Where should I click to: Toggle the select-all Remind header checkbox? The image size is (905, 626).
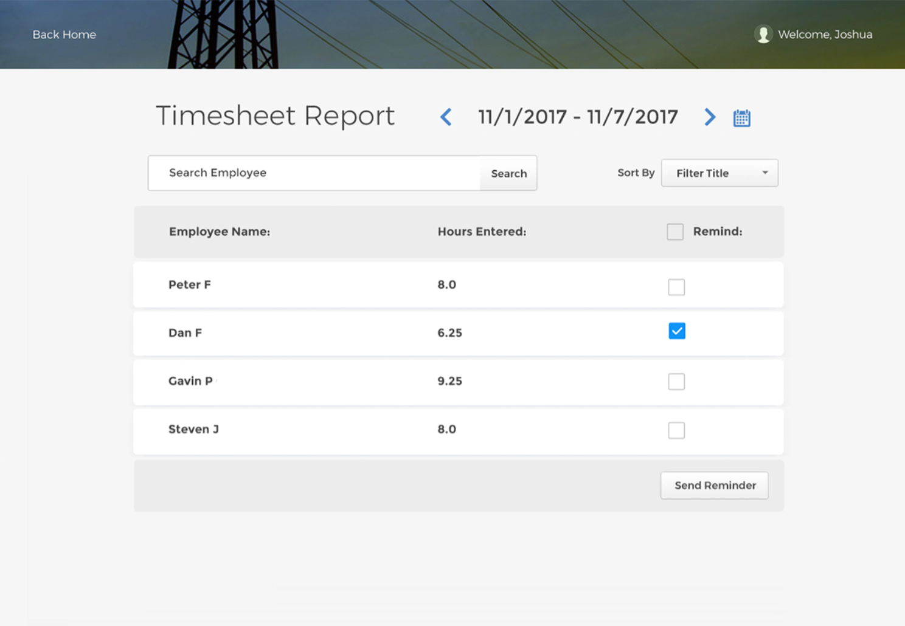pyautogui.click(x=675, y=232)
